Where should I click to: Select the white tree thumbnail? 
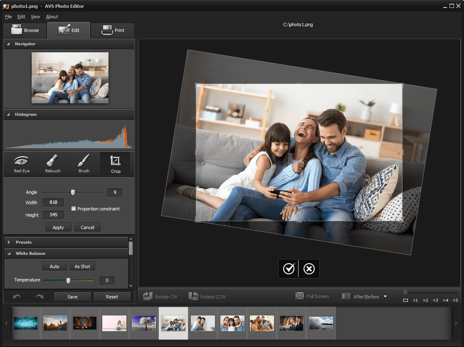click(144, 323)
